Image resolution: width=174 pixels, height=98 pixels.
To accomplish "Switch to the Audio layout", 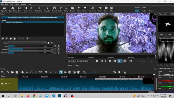I will pyautogui.click(x=144, y=11).
